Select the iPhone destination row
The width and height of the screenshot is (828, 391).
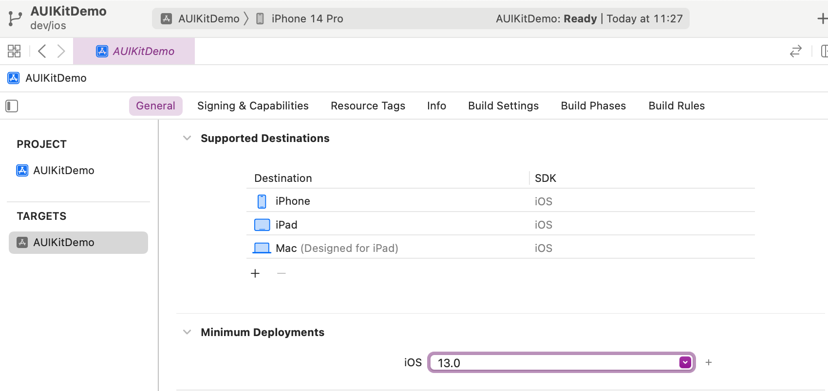pos(501,201)
